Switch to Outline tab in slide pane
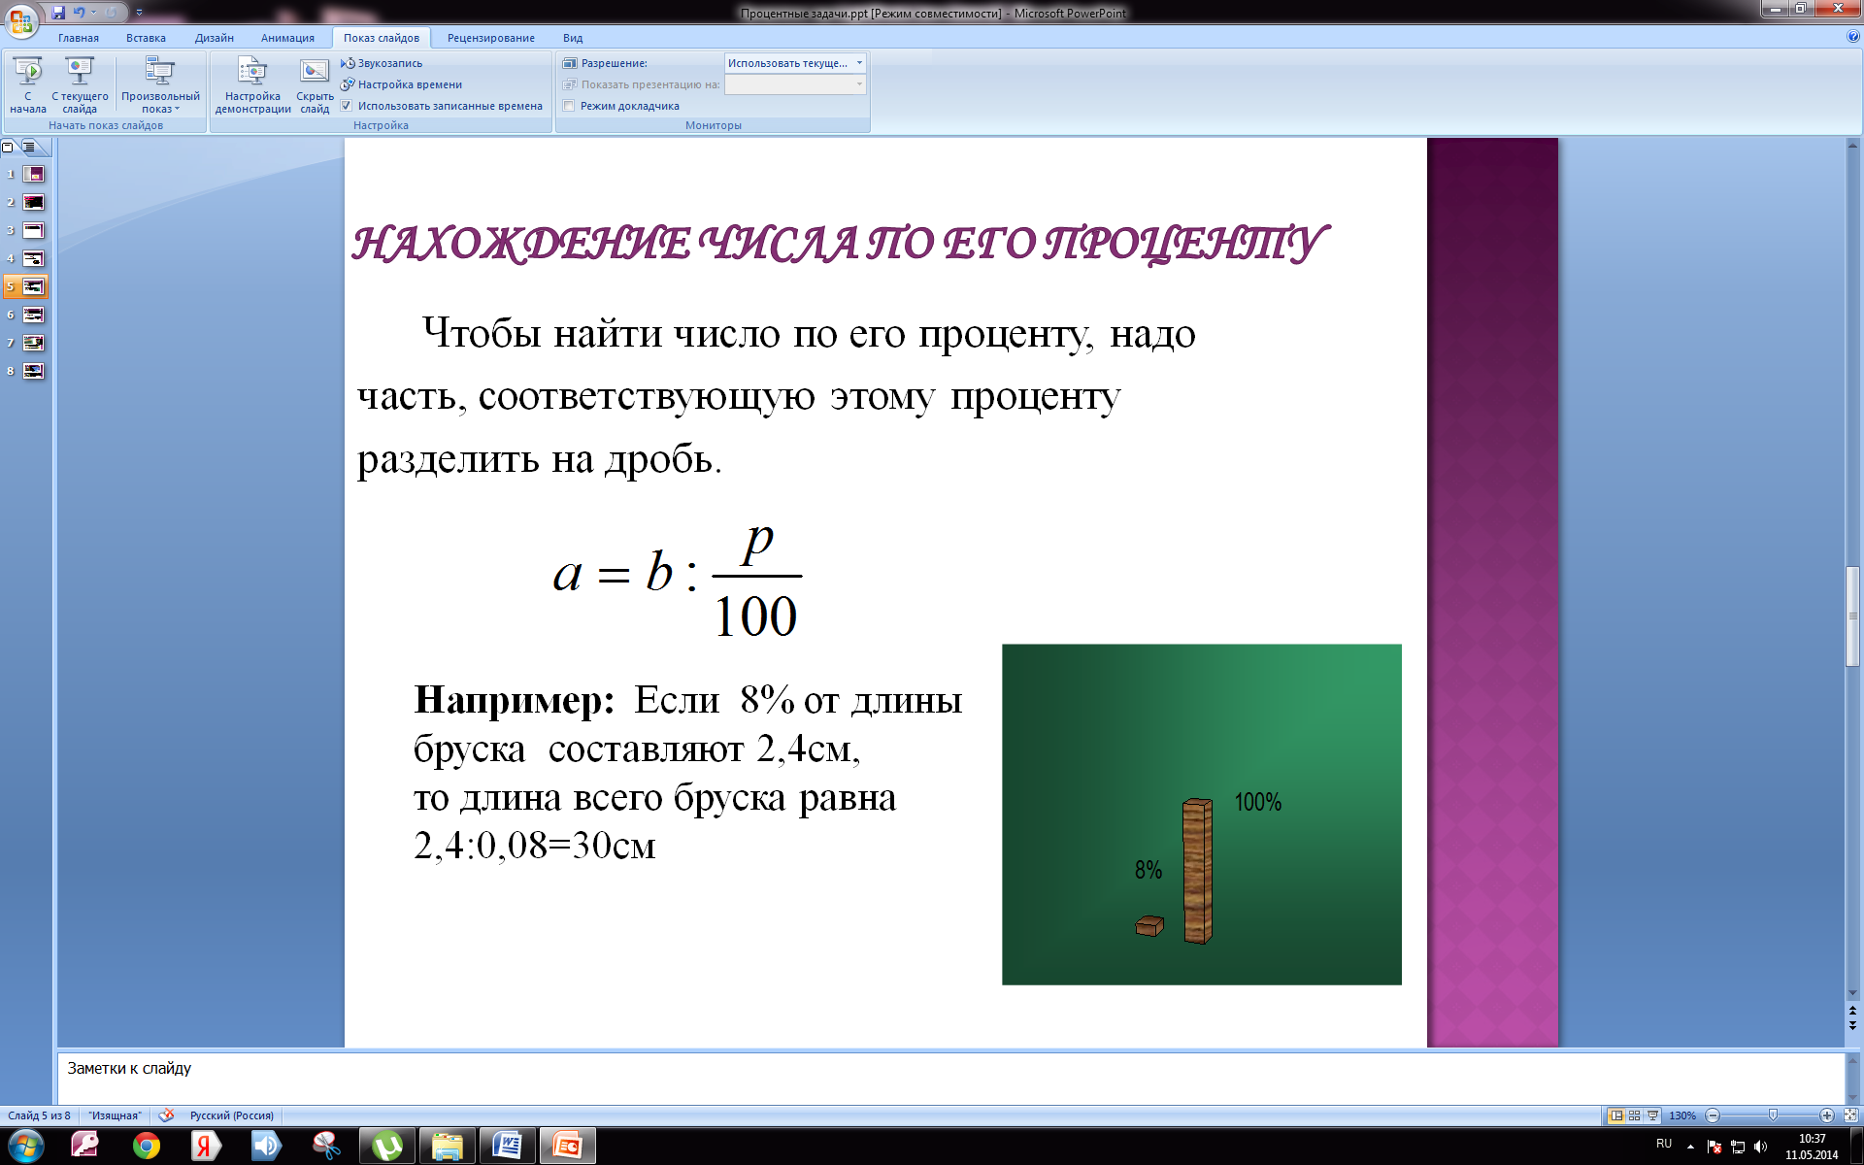The height and width of the screenshot is (1165, 1864). click(x=30, y=147)
